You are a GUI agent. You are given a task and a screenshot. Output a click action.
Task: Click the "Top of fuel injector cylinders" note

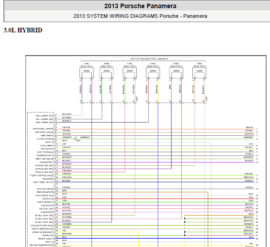(x=149, y=59)
